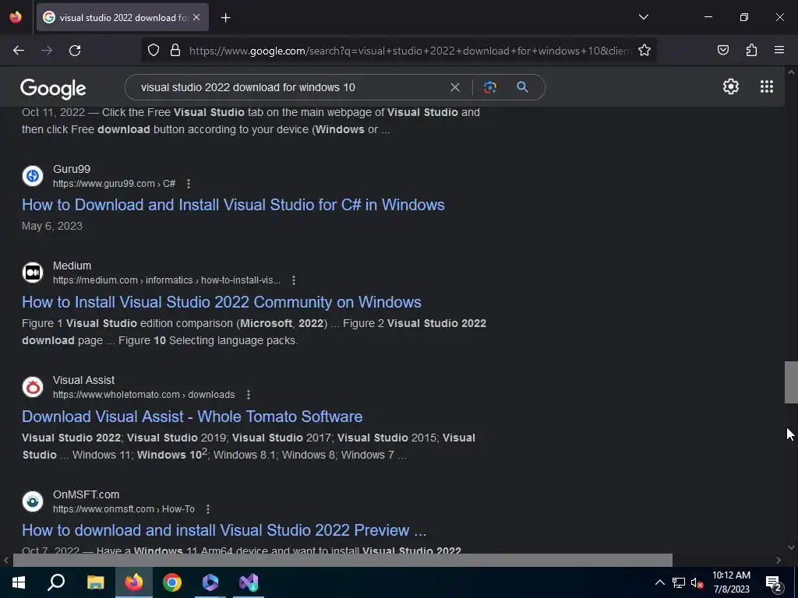Click the onmsft.com How-To URL

tap(124, 509)
